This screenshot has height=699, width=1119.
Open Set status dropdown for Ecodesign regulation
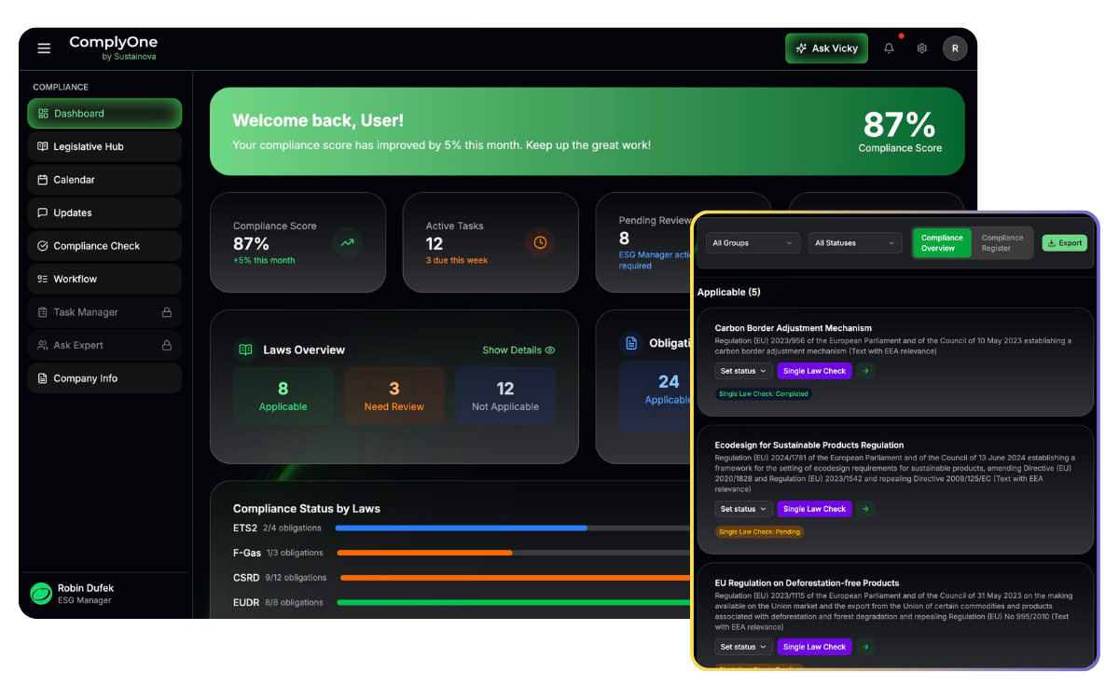(x=744, y=509)
